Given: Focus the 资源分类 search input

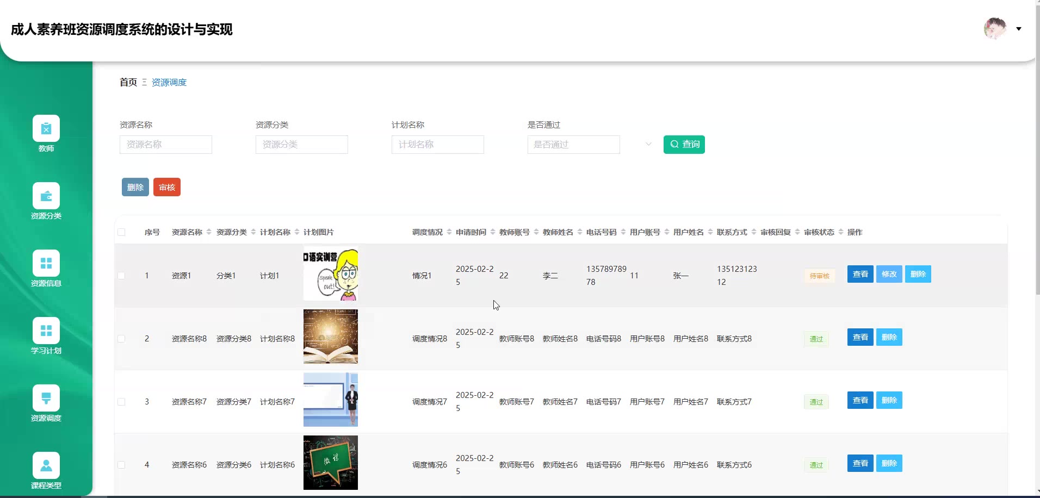Looking at the screenshot, I should pyautogui.click(x=302, y=145).
